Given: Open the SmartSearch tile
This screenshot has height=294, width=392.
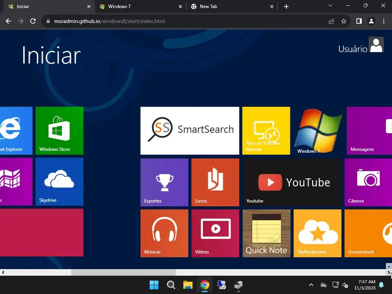Looking at the screenshot, I should pos(190,131).
